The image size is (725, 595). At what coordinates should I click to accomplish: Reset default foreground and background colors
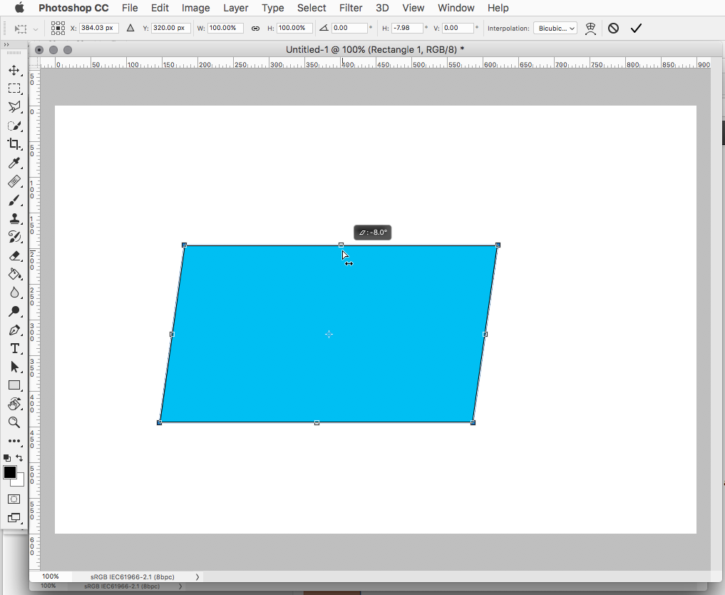pos(7,457)
